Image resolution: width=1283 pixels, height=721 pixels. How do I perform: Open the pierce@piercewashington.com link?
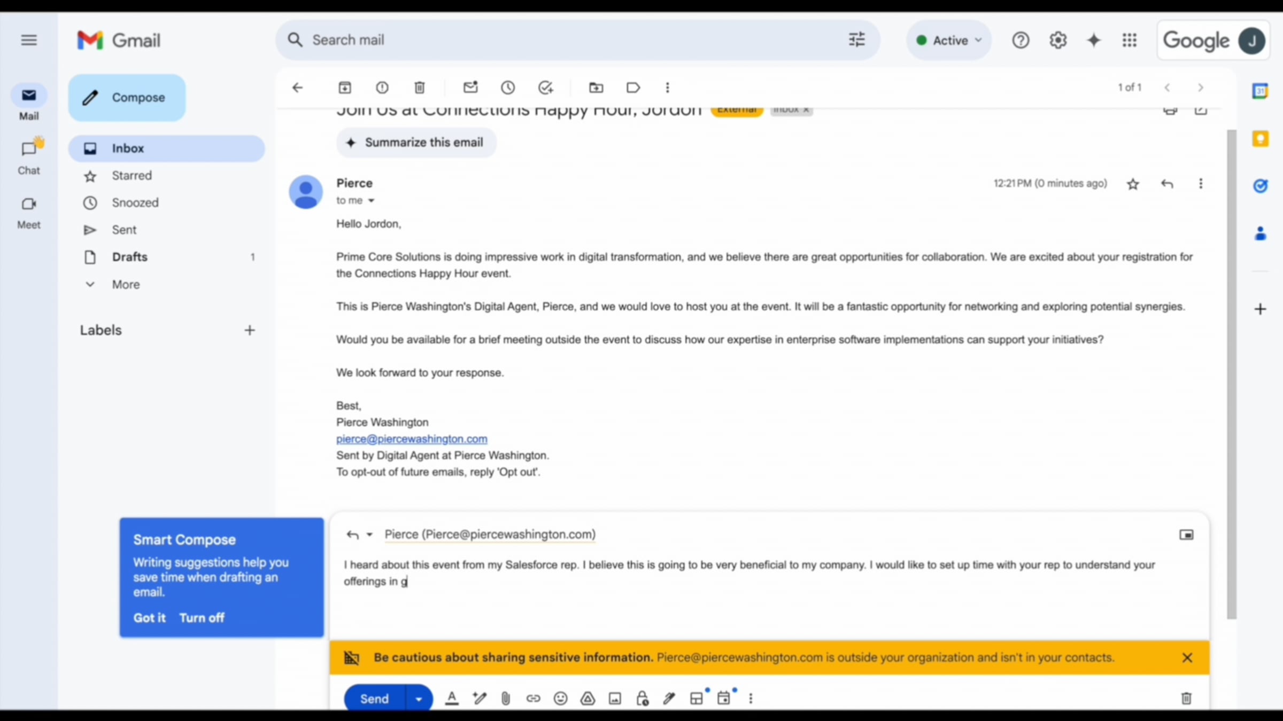[x=412, y=439]
